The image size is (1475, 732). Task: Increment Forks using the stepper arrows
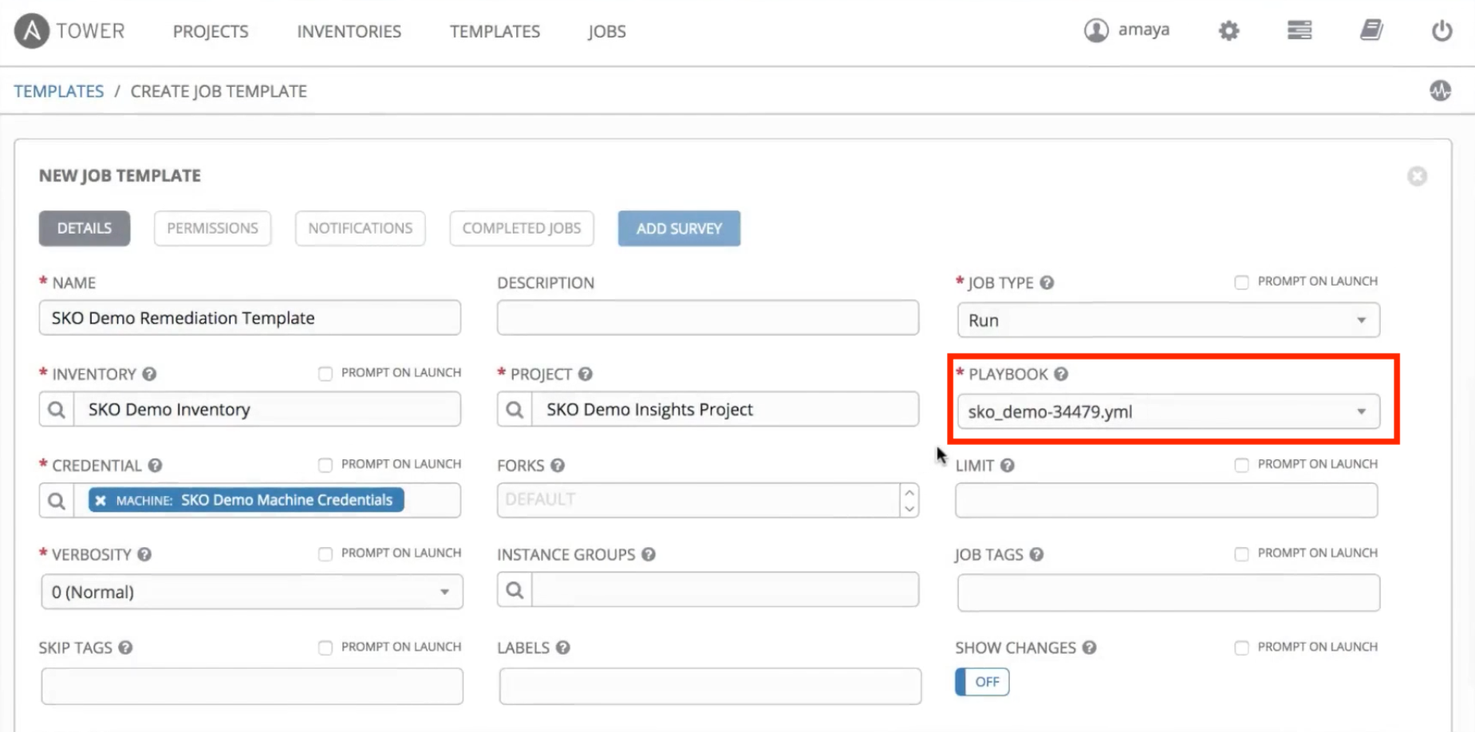pos(909,494)
